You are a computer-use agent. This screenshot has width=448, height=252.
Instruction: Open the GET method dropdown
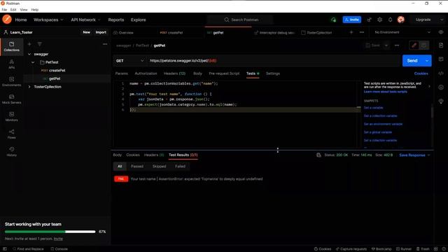click(x=130, y=61)
